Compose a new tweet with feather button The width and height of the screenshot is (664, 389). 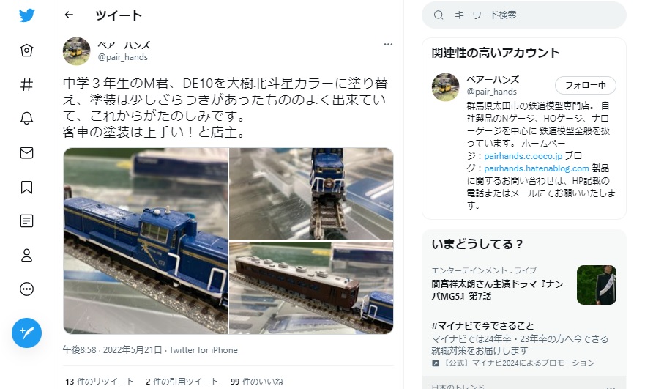click(26, 333)
